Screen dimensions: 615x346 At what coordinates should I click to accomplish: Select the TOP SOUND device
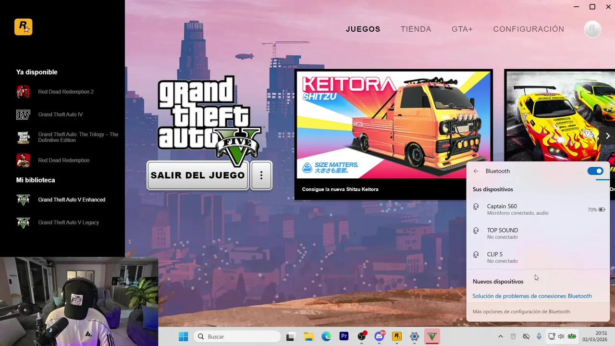click(x=538, y=233)
